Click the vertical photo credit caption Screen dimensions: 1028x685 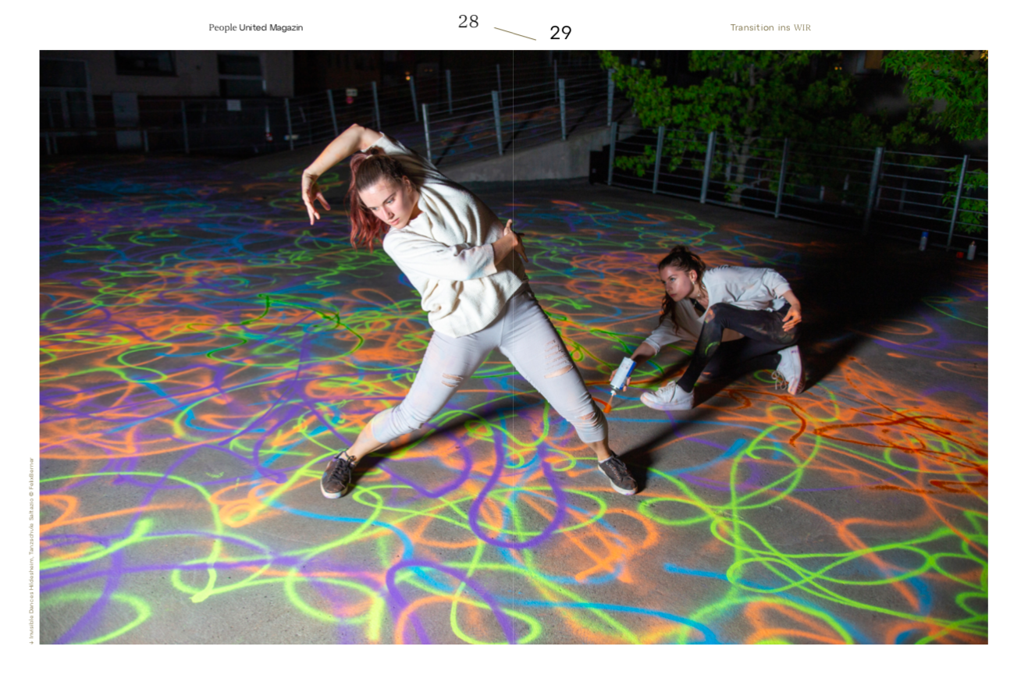tap(32, 546)
